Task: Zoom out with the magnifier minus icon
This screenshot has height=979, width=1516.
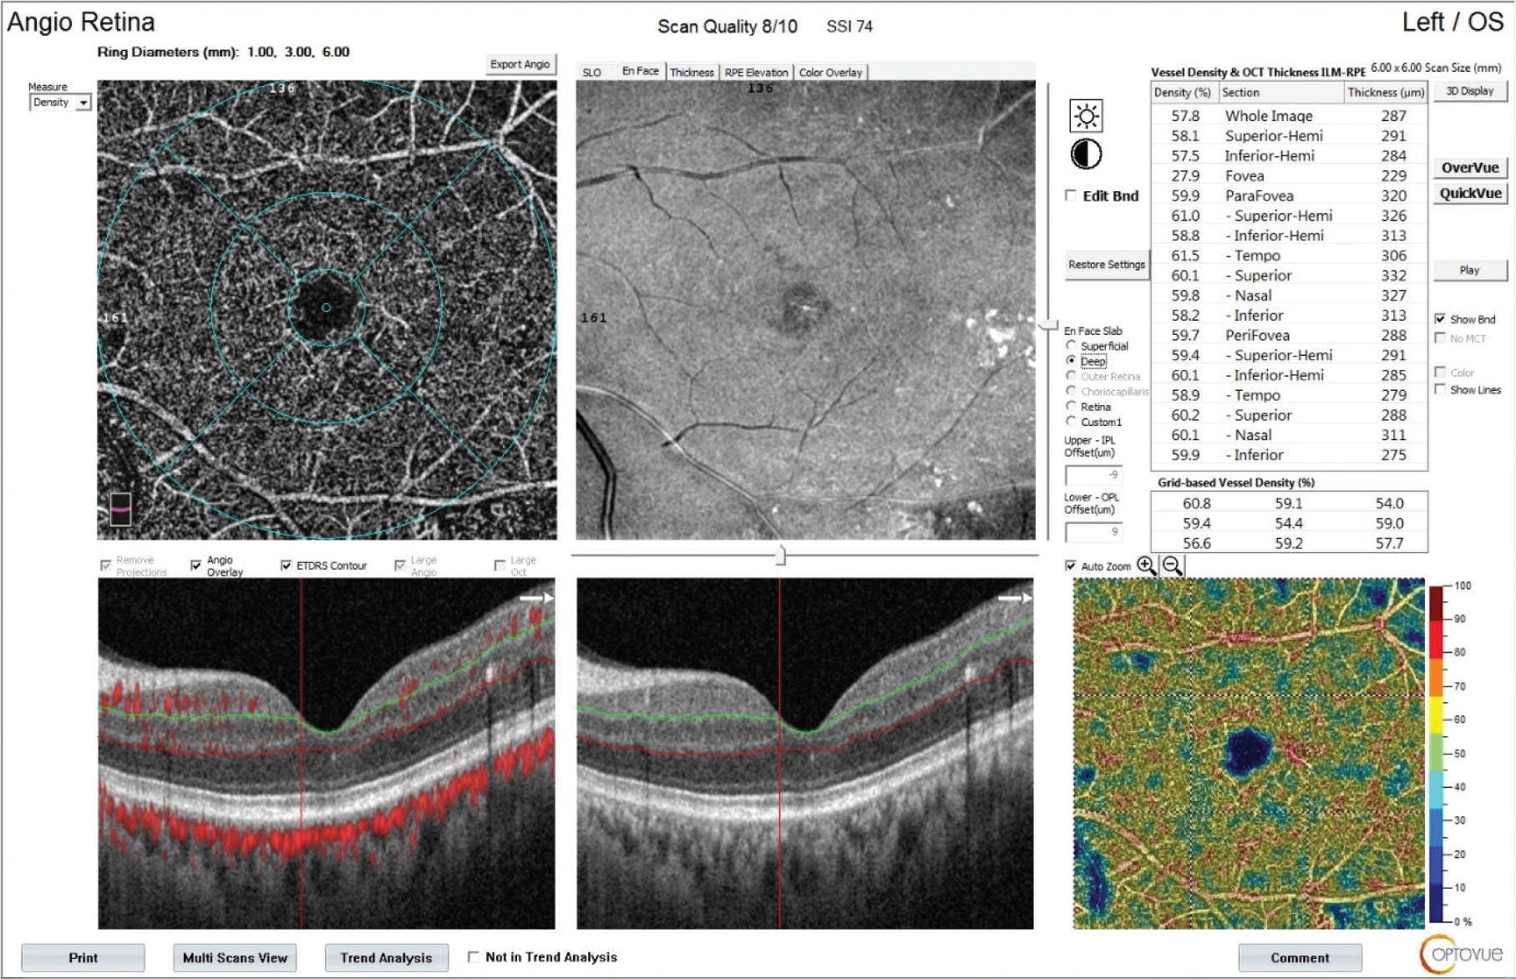Action: pyautogui.click(x=1172, y=566)
